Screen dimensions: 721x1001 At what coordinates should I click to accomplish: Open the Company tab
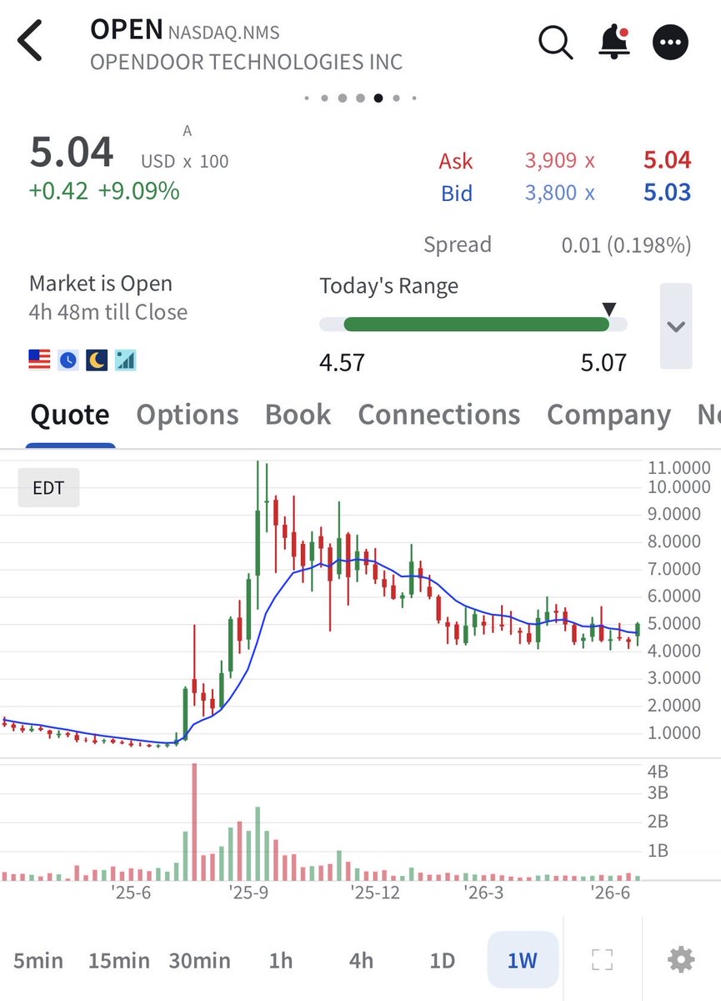[608, 415]
